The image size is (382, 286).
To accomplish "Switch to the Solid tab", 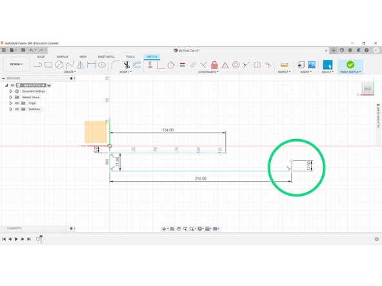I will (x=41, y=57).
